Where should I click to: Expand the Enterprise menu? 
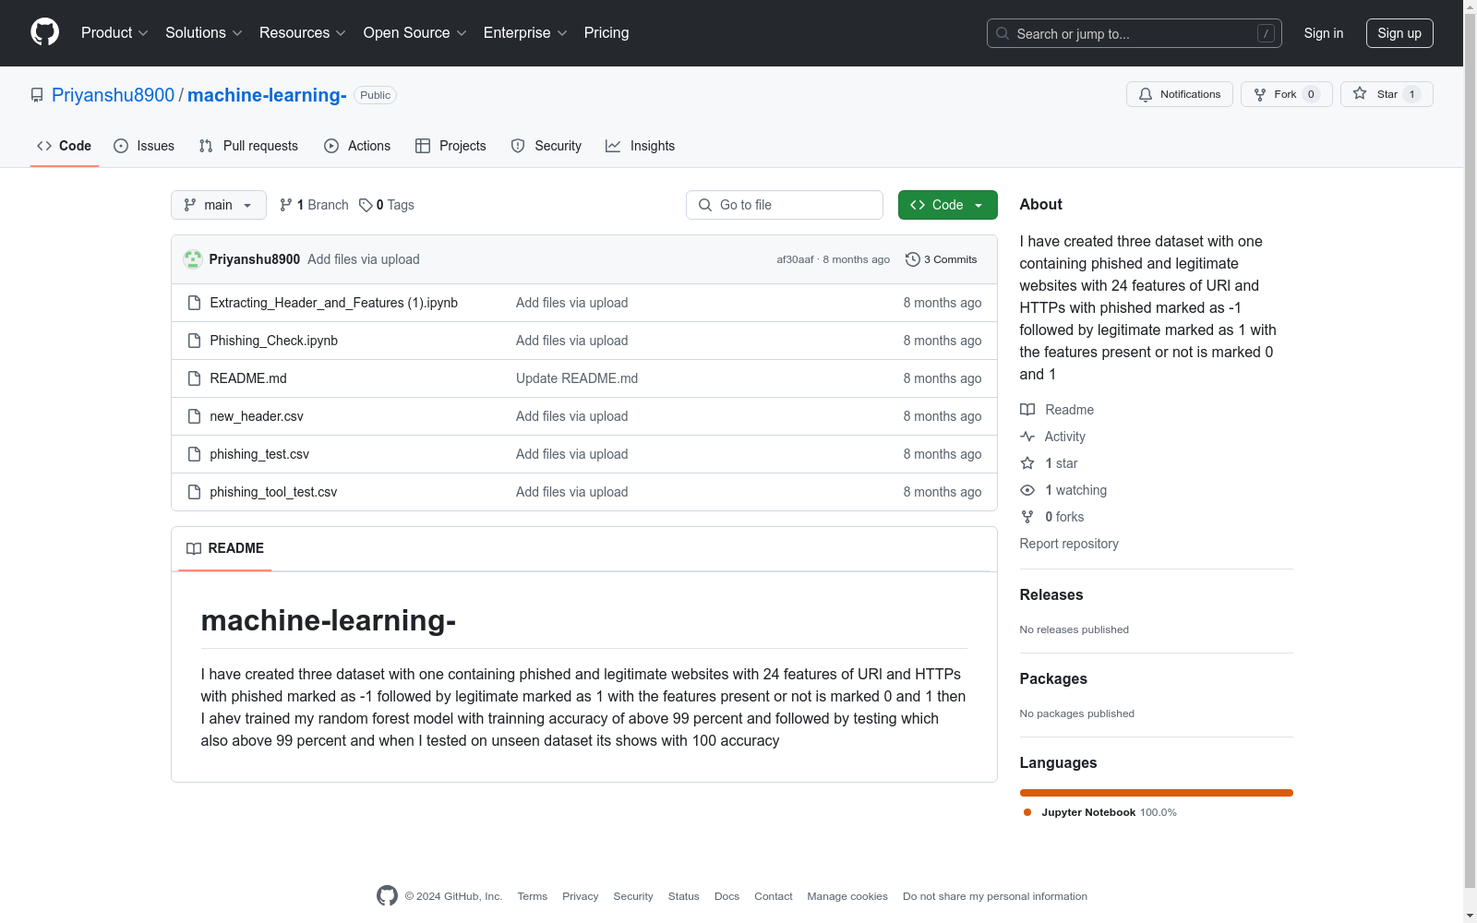(525, 33)
